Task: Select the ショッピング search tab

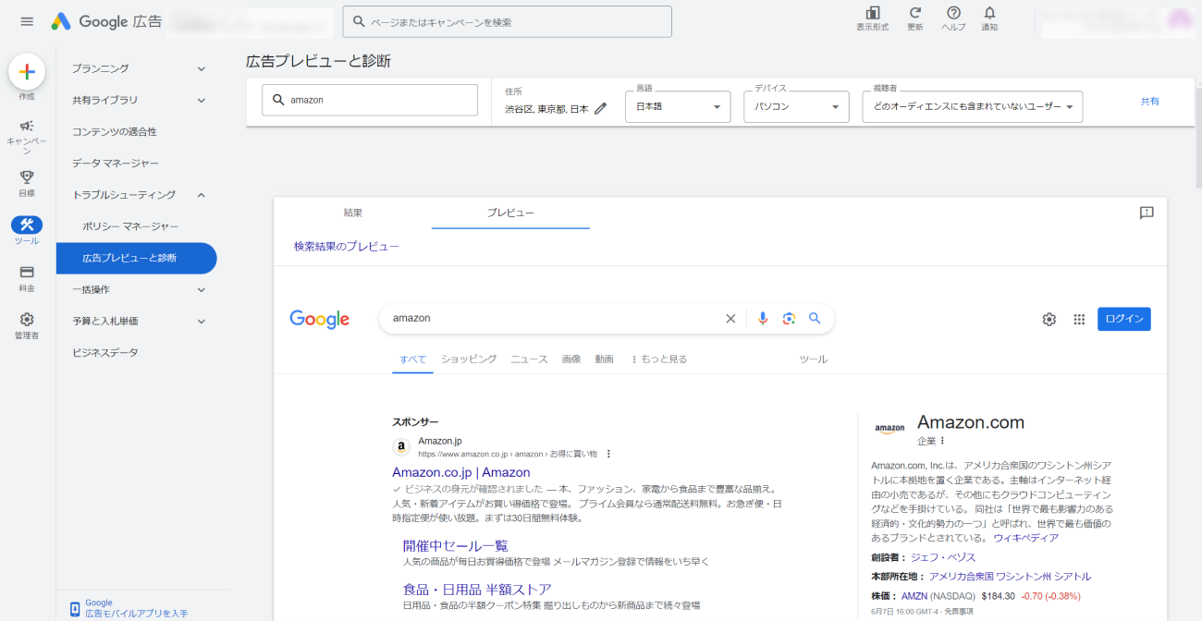Action: [x=469, y=359]
